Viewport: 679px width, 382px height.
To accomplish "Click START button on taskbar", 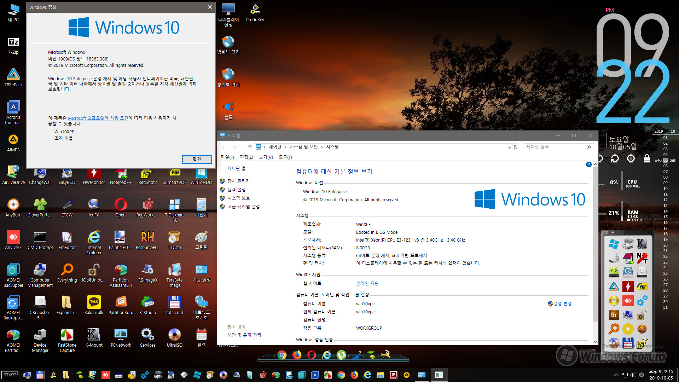I will coord(10,375).
